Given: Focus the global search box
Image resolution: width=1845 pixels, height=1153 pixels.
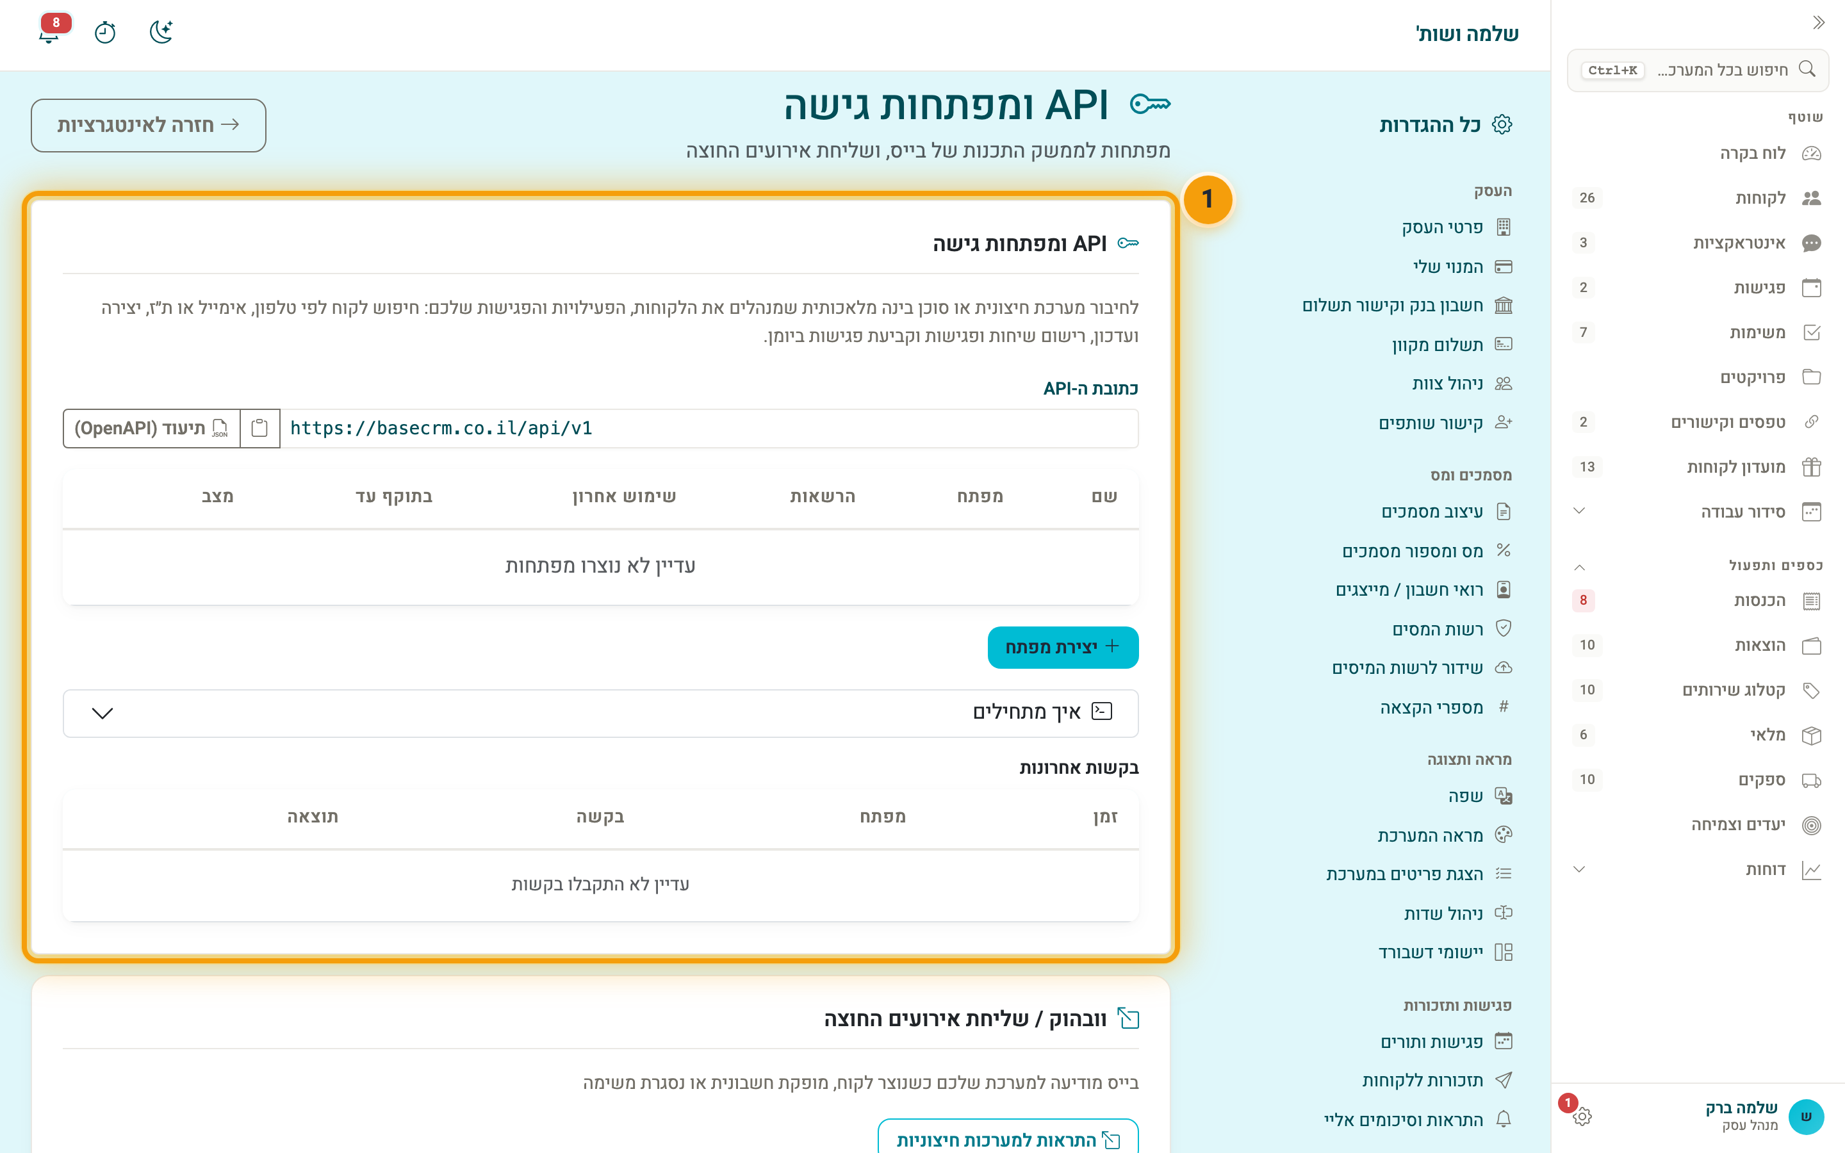Looking at the screenshot, I should pyautogui.click(x=1698, y=70).
